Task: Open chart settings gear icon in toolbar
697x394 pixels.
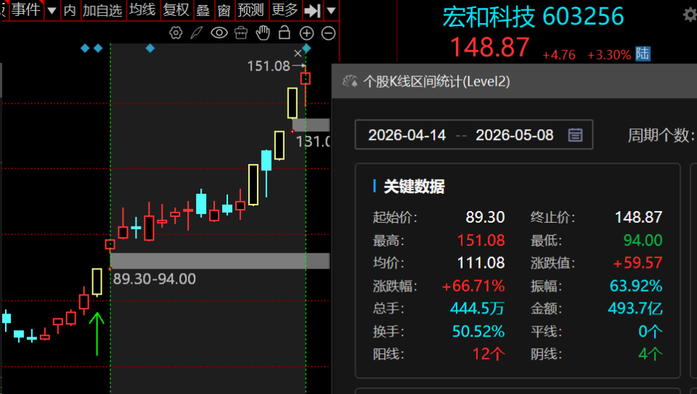Action: [x=176, y=33]
